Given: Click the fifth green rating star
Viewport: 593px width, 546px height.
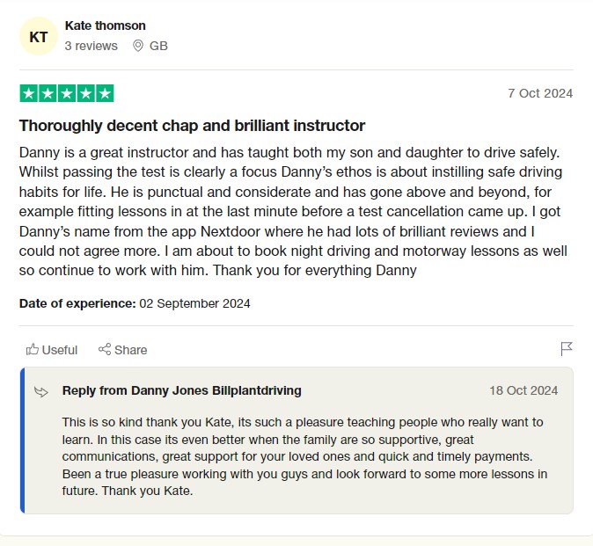Looking at the screenshot, I should pyautogui.click(x=105, y=93).
